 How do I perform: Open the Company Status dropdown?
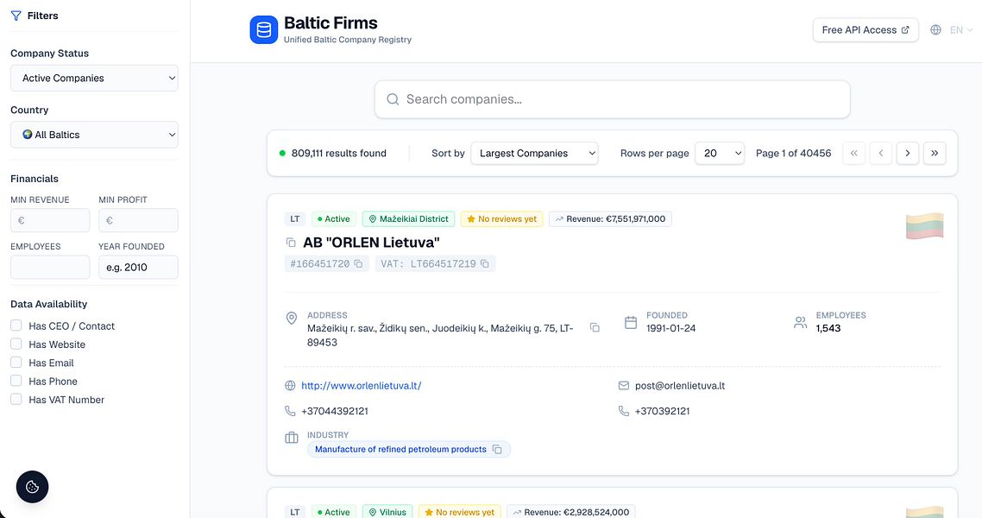[94, 79]
